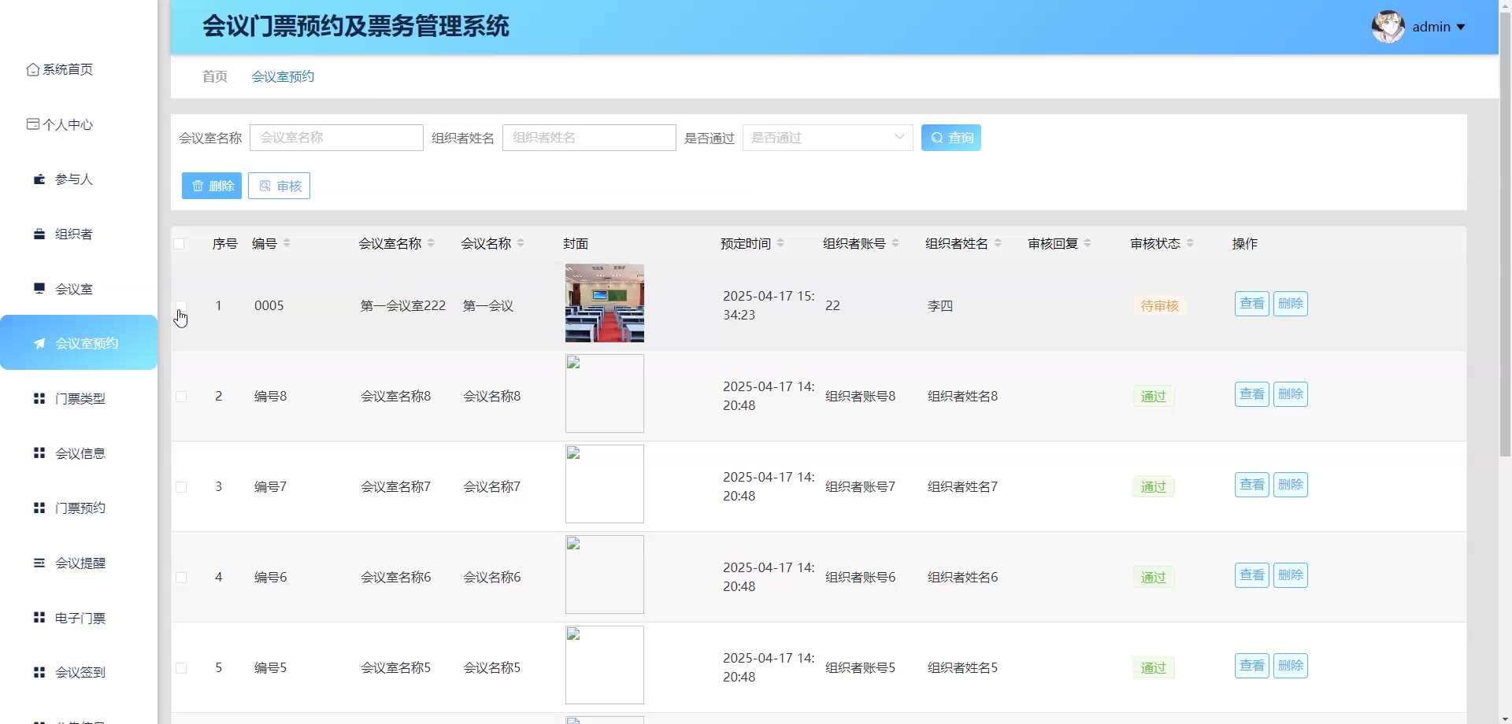This screenshot has width=1512, height=724.
Task: Check the row checkbox for 编号8
Action: pos(181,397)
